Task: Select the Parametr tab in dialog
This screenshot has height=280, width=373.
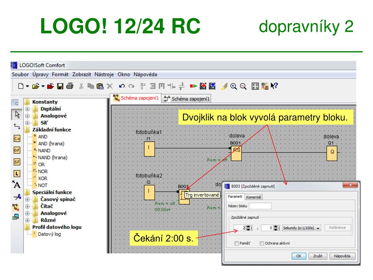Action: pos(235,197)
